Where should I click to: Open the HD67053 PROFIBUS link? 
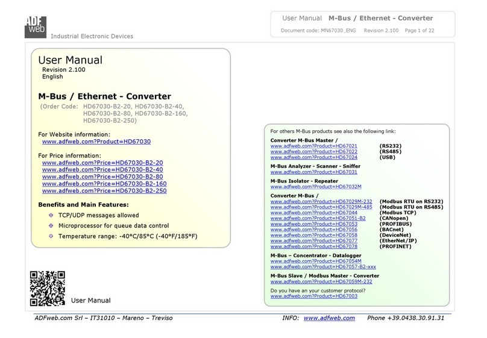click(x=313, y=224)
